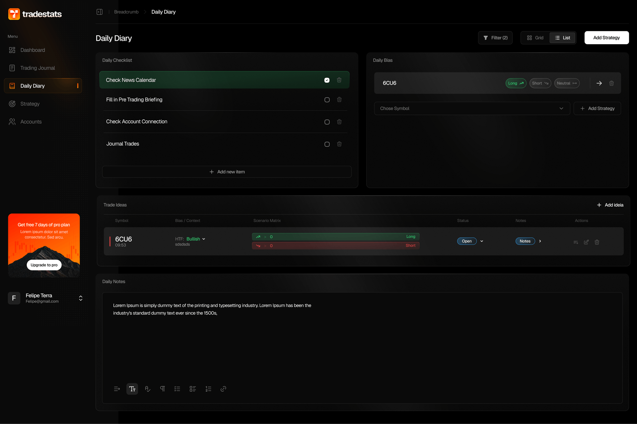The image size is (637, 424).
Task: Insert numbered list in Daily Notes
Action: coord(208,389)
